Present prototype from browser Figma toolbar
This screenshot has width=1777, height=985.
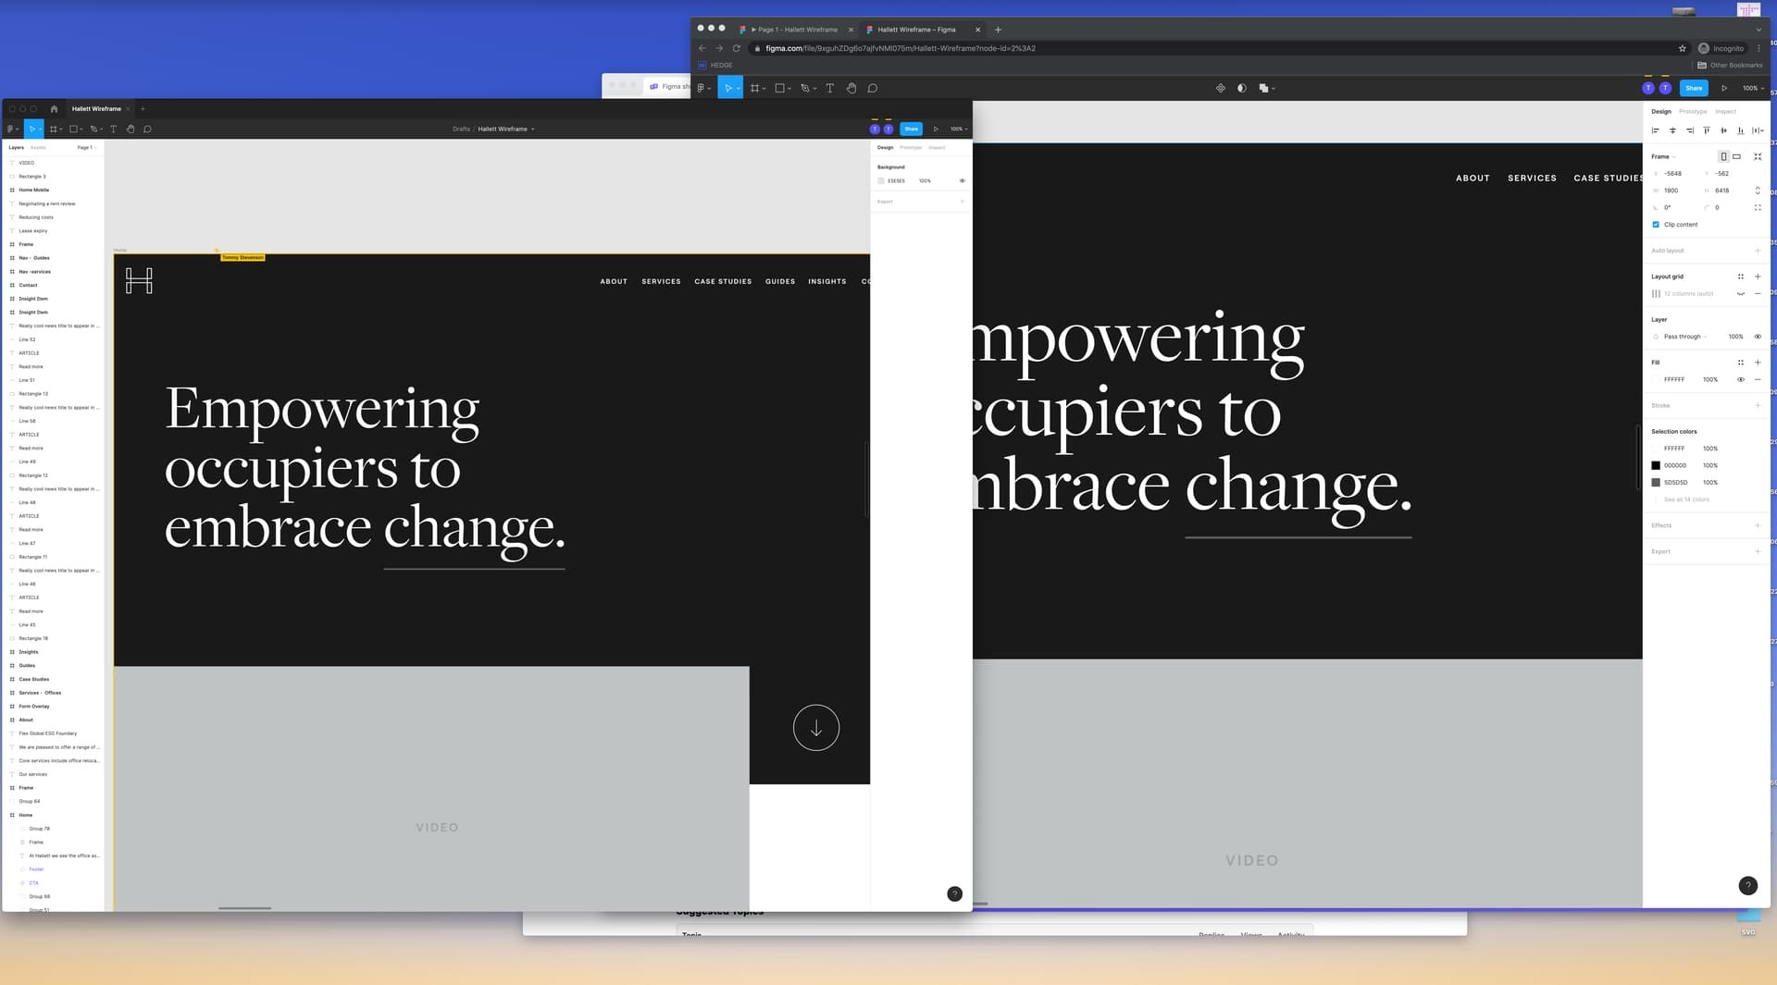click(x=1724, y=89)
